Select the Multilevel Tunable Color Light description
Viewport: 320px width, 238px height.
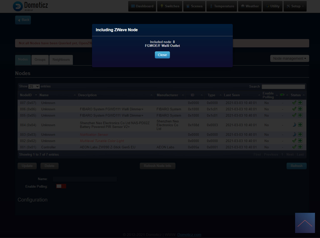click(102, 141)
